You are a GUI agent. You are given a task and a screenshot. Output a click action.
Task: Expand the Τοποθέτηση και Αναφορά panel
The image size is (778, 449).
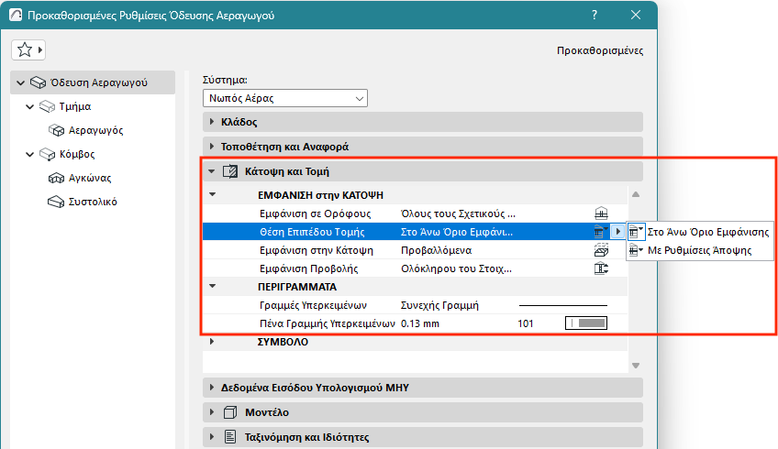point(212,147)
